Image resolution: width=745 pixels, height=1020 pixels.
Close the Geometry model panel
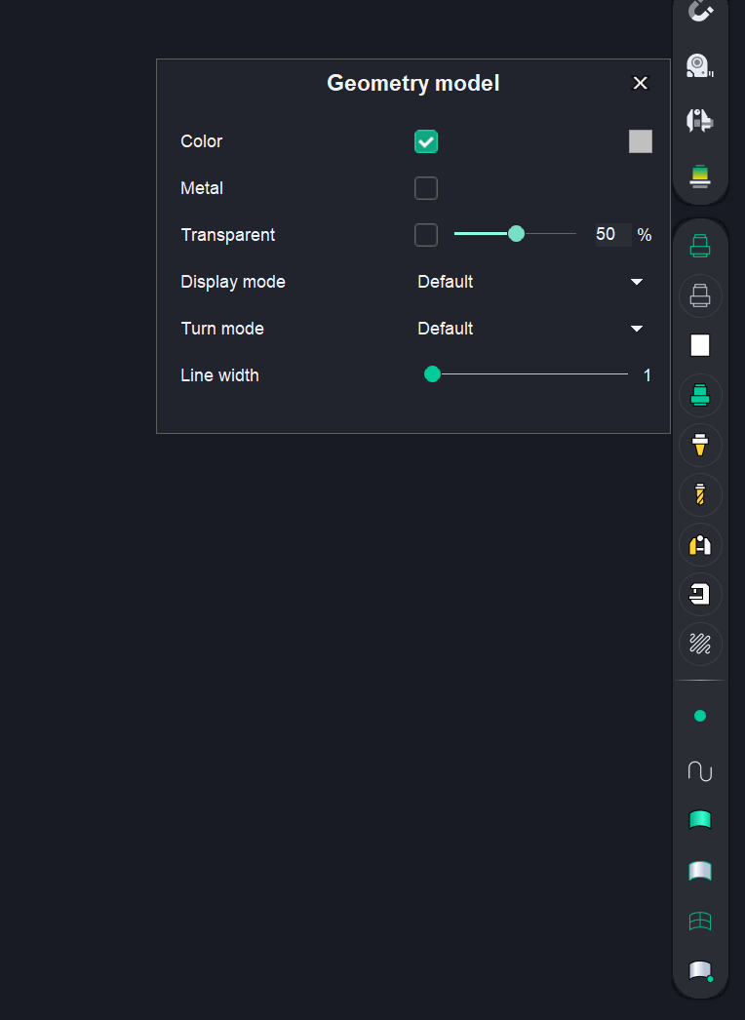point(641,83)
